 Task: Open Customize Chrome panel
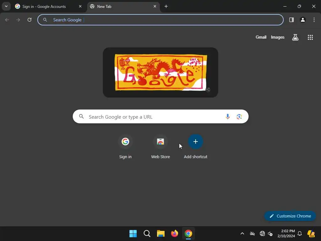[290, 216]
